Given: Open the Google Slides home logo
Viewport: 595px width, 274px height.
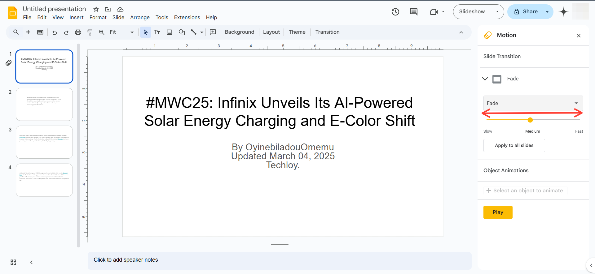Looking at the screenshot, I should 13,13.
